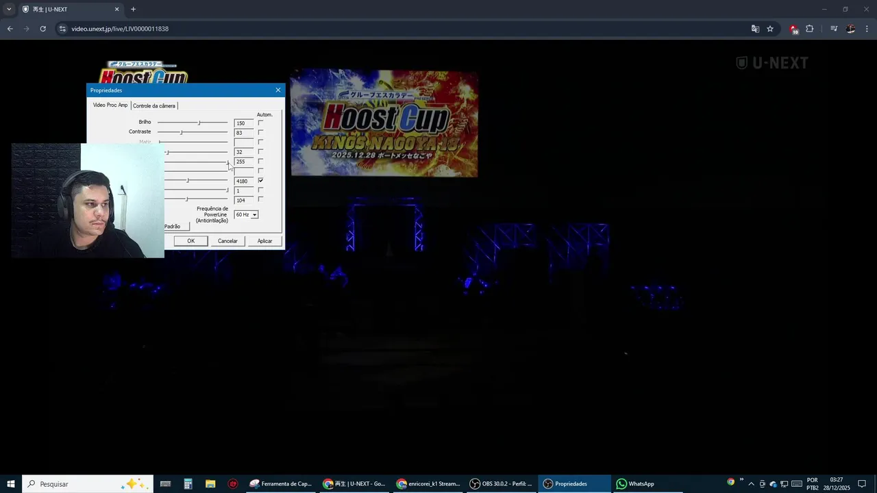This screenshot has width=877, height=493.
Task: Uncheck the Autom. box beside value 4180
Action: click(x=260, y=180)
